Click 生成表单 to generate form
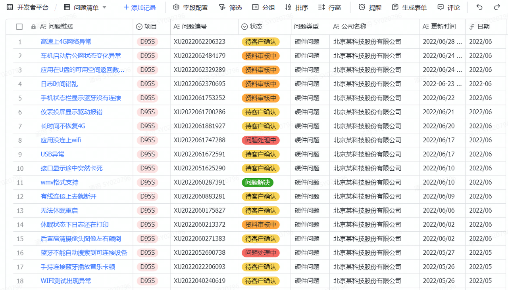 tap(409, 8)
